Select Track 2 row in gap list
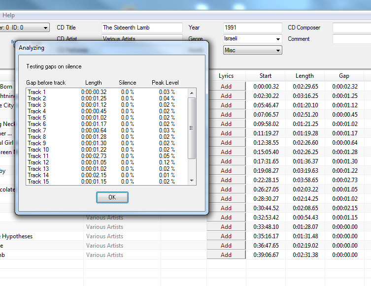The height and width of the screenshot is (286, 371). 107,98
